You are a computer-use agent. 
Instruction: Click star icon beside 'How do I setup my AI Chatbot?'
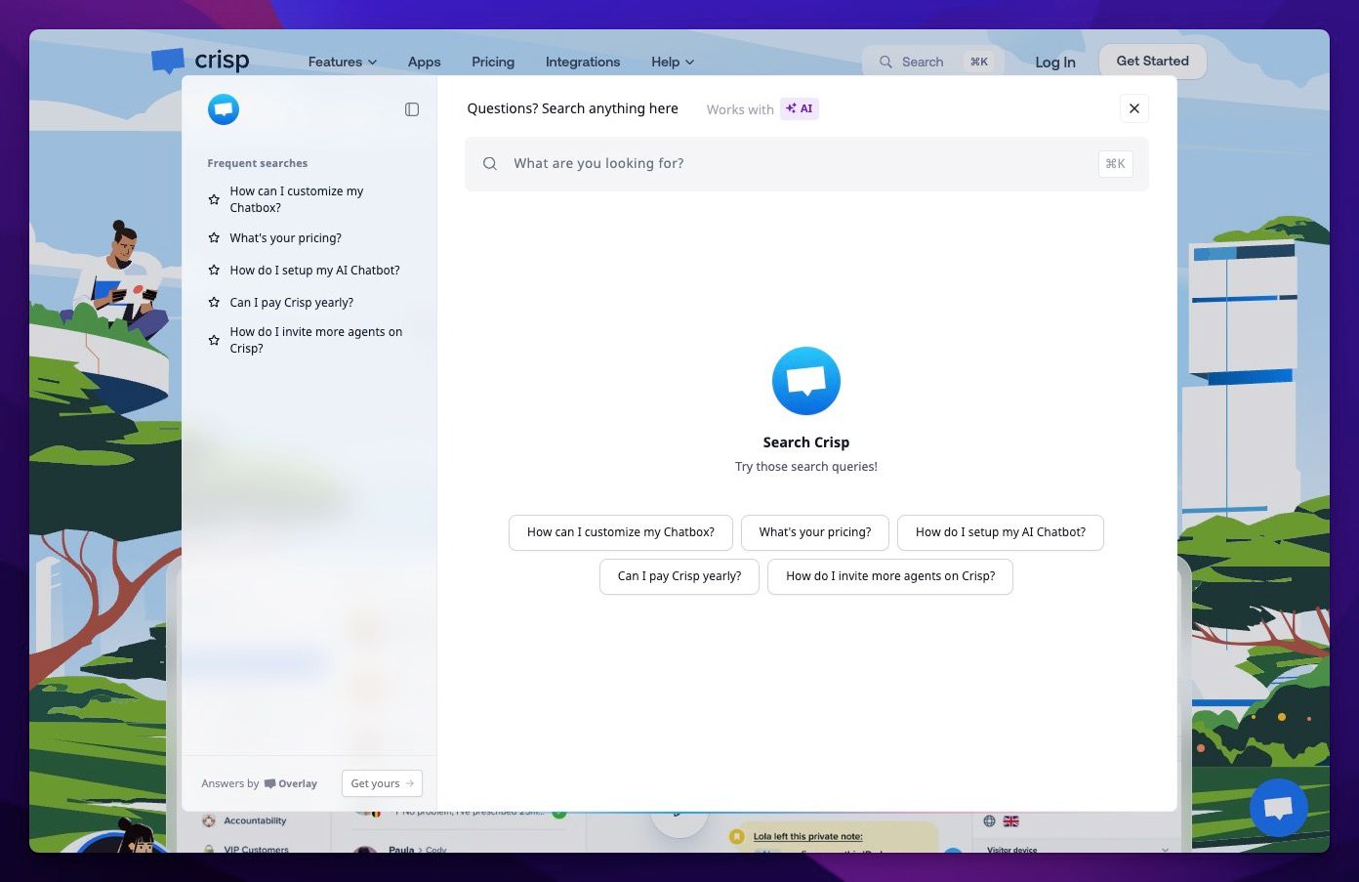214,270
